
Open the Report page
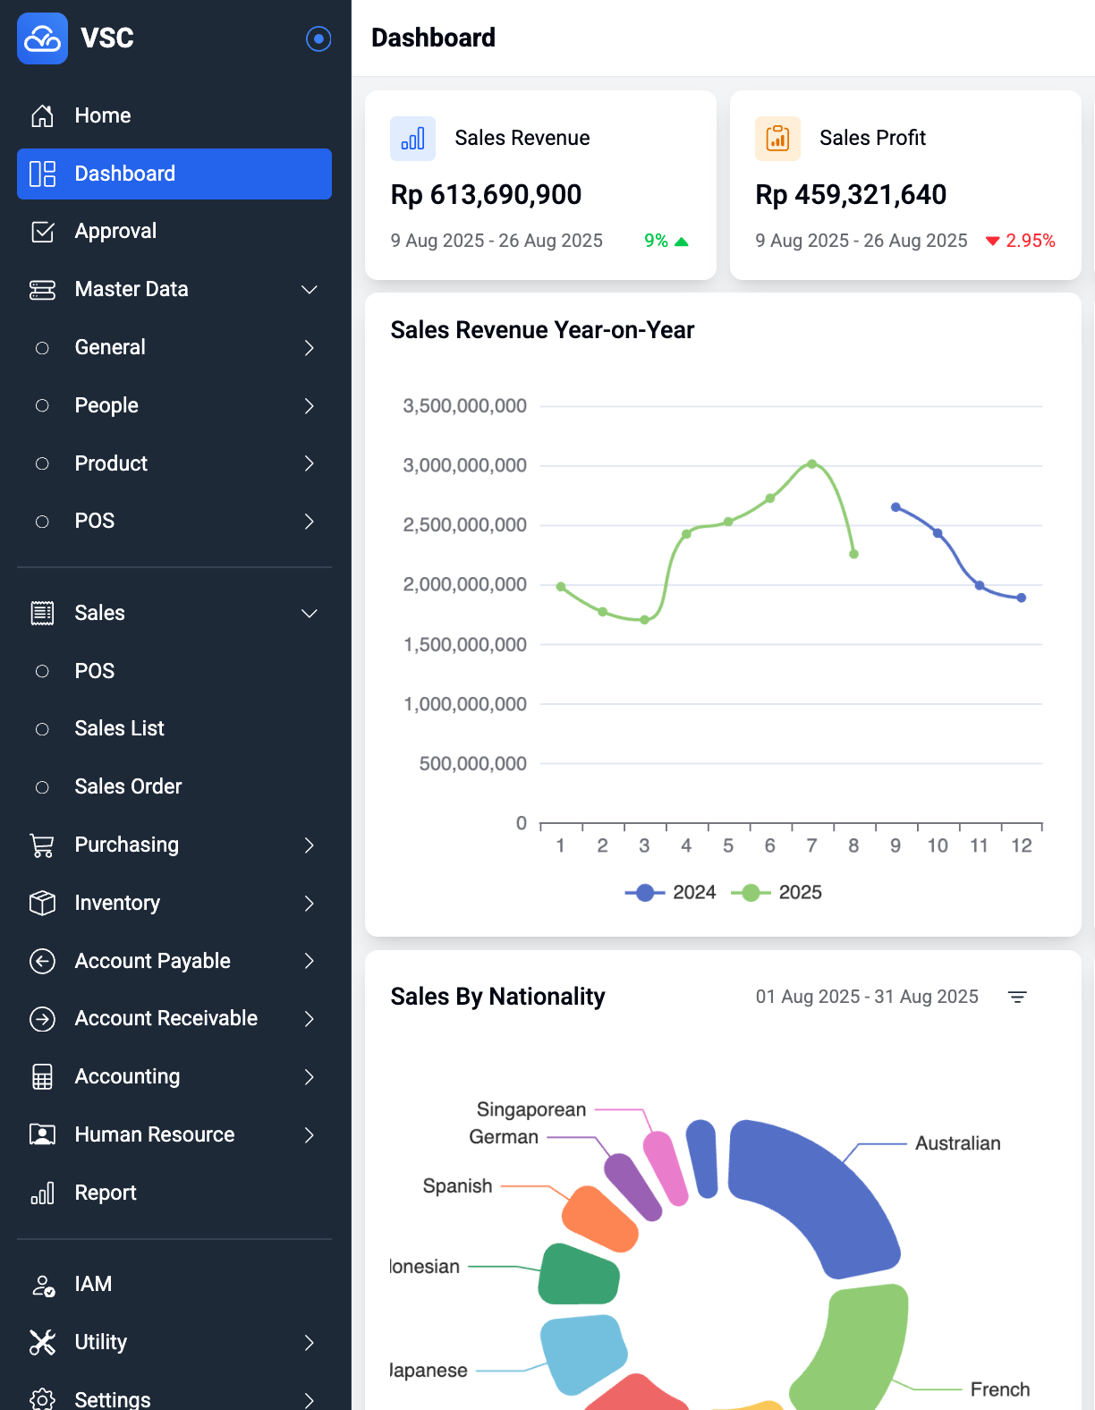coord(174,1193)
